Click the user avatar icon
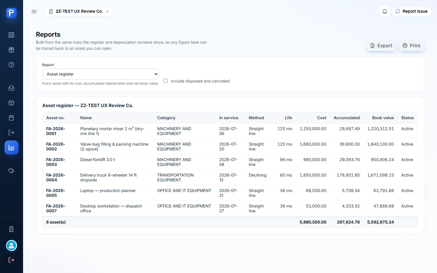Screen dimensions: 437x273 [11, 245]
